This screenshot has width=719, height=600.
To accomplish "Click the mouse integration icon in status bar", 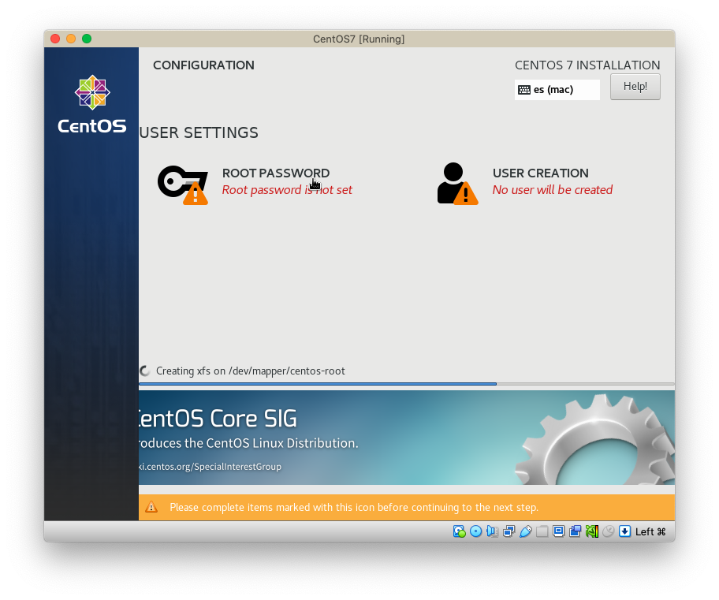I will click(x=609, y=531).
